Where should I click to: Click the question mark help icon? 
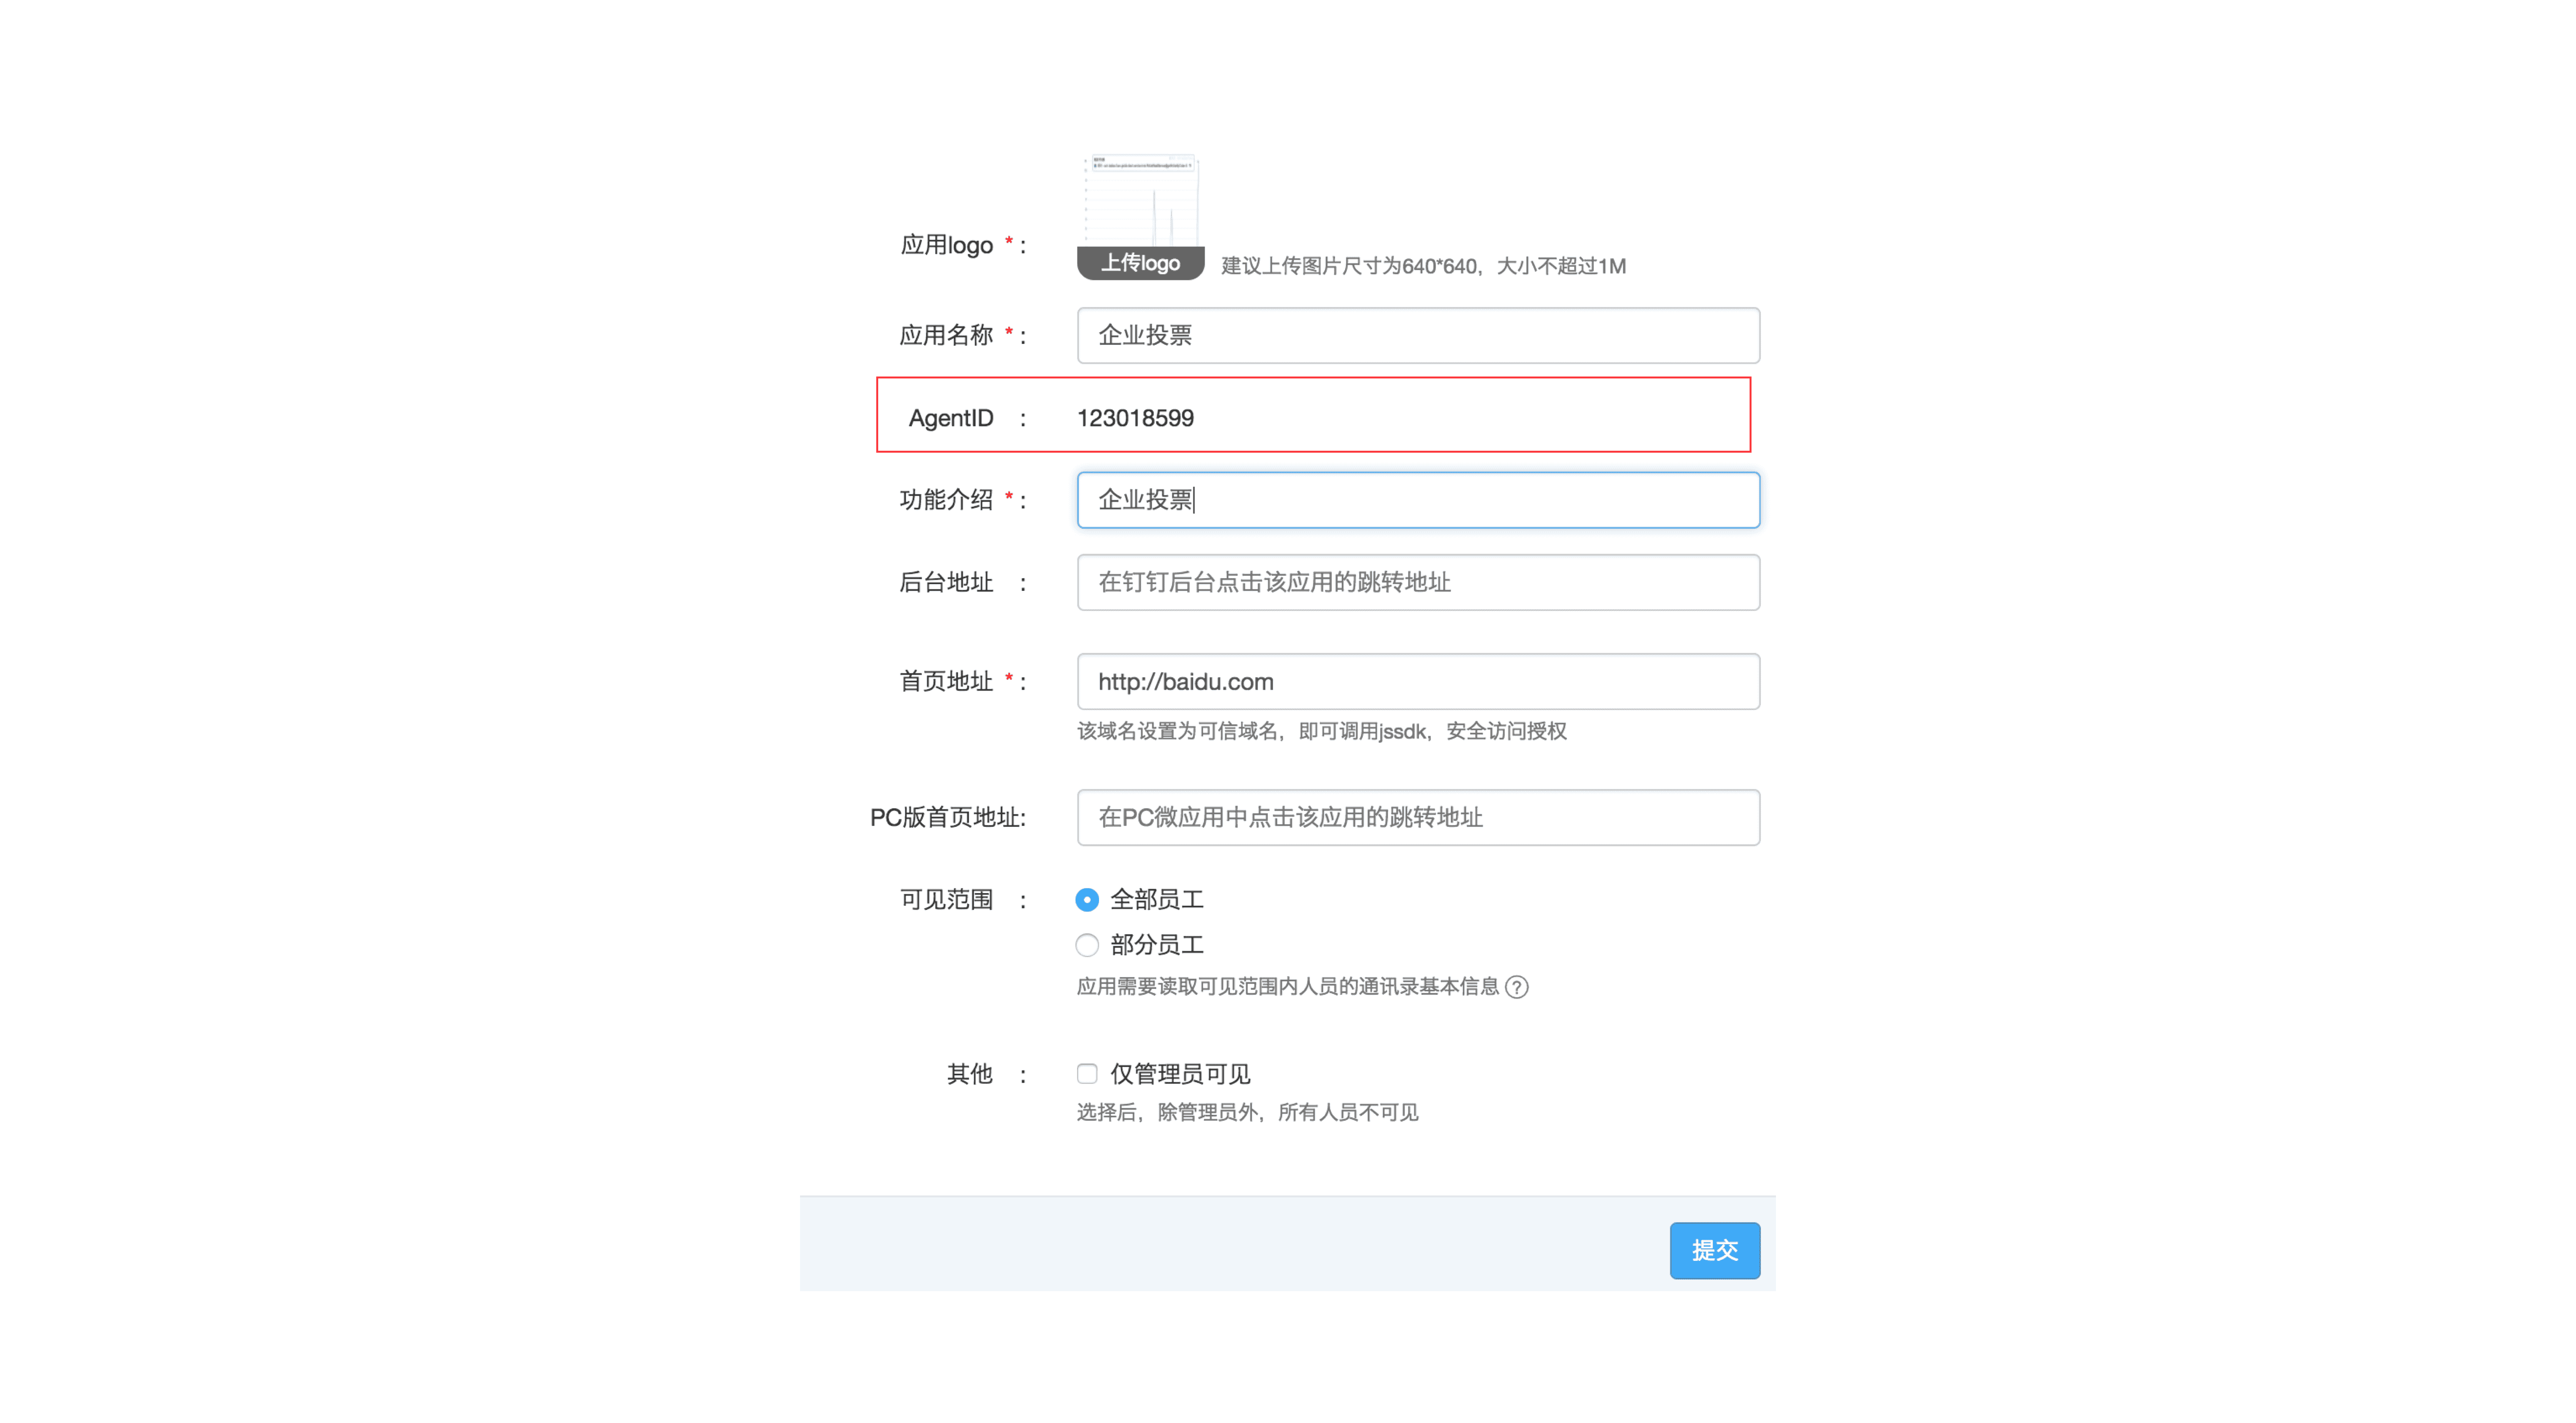coord(1516,987)
